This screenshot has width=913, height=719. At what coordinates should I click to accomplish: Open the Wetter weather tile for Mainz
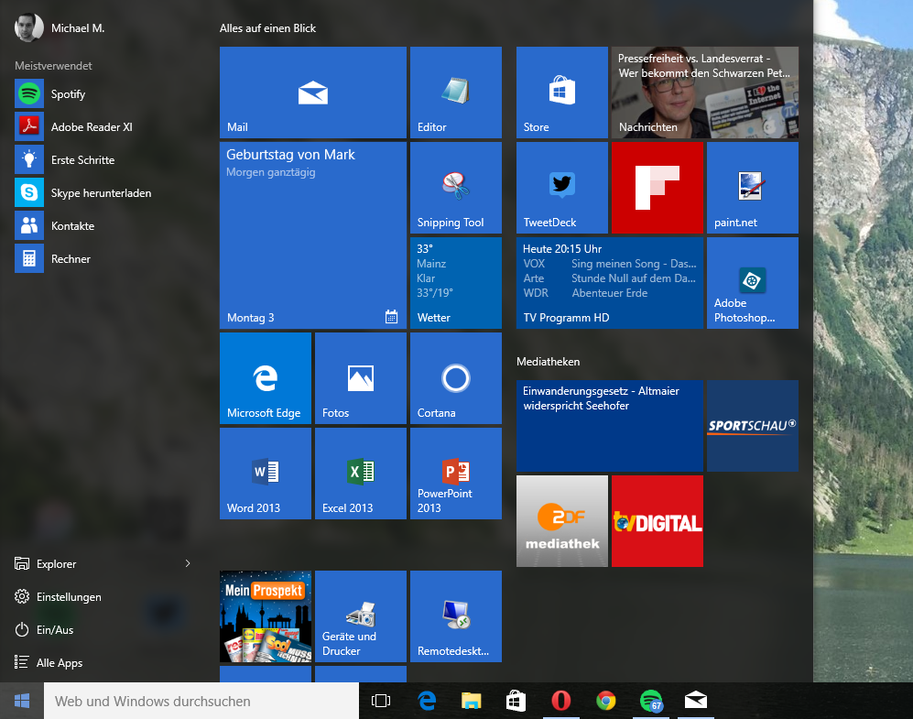(455, 282)
